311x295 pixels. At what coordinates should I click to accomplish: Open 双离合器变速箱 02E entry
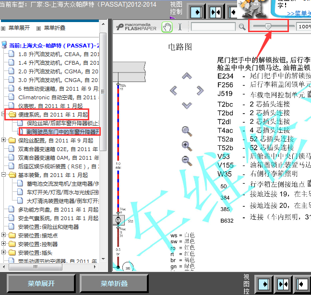tap(58, 149)
